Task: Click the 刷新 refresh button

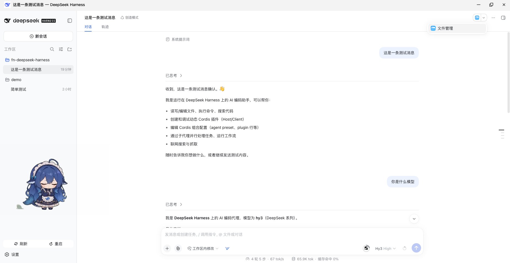Action: [x=21, y=244]
